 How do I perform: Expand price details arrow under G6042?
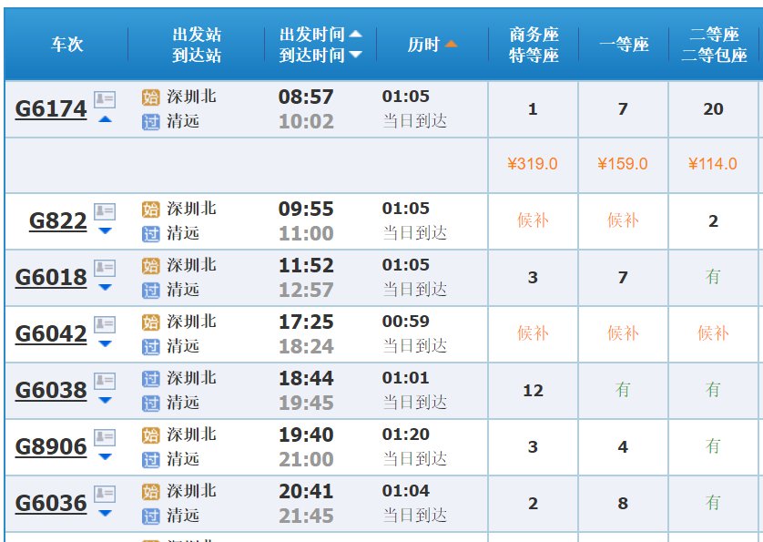105,344
